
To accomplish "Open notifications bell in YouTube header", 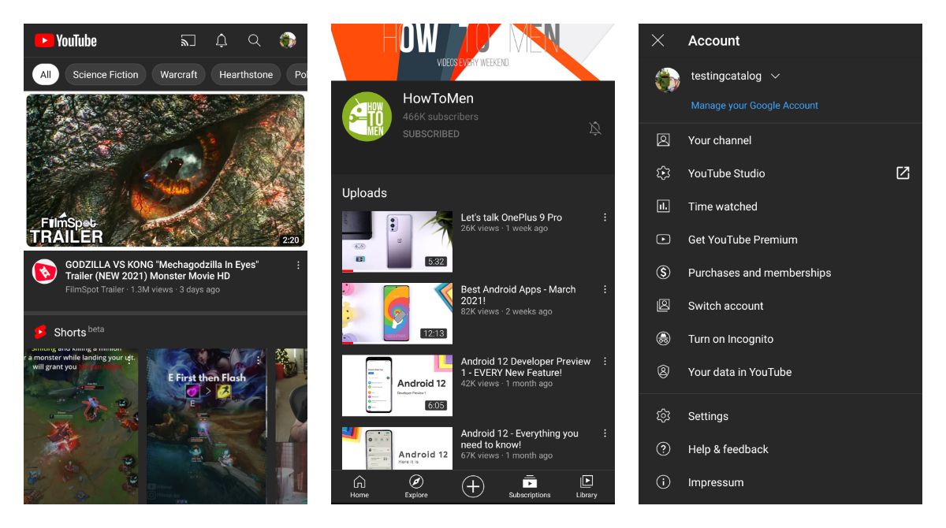I will click(x=222, y=40).
